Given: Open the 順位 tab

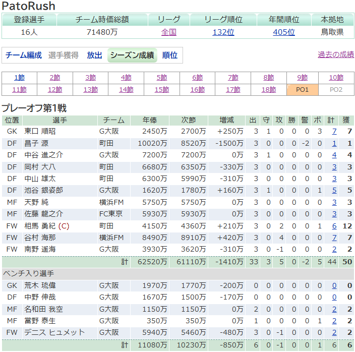Looking at the screenshot, I should [x=170, y=55].
